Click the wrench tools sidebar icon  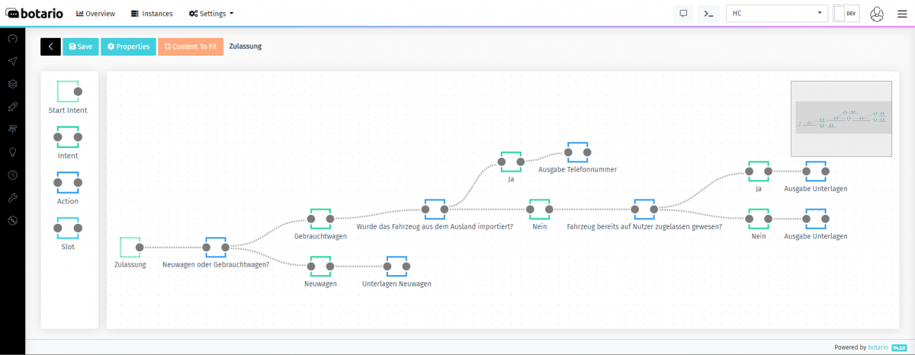(13, 197)
